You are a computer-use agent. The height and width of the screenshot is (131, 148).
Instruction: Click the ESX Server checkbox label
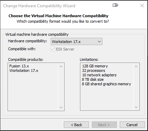[x=65, y=49]
